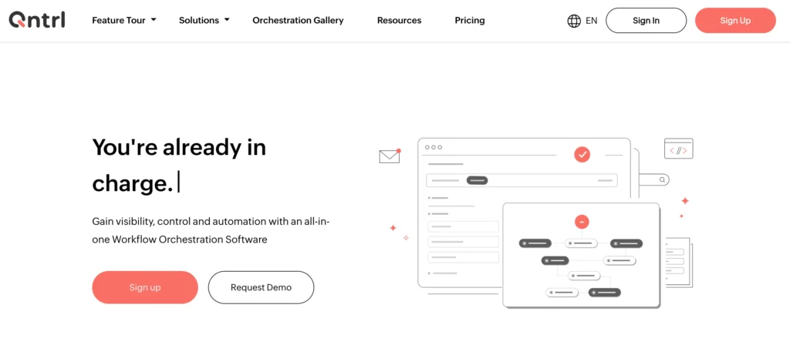Expand the Feature Tour dropdown arrow
This screenshot has width=790, height=345.
click(x=154, y=20)
